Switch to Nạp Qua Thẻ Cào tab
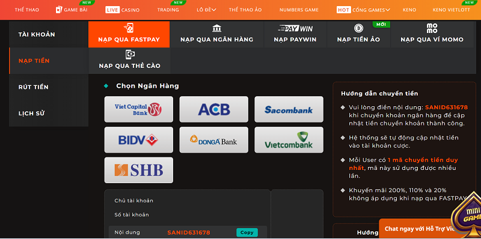The height and width of the screenshot is (239, 481). point(129,61)
